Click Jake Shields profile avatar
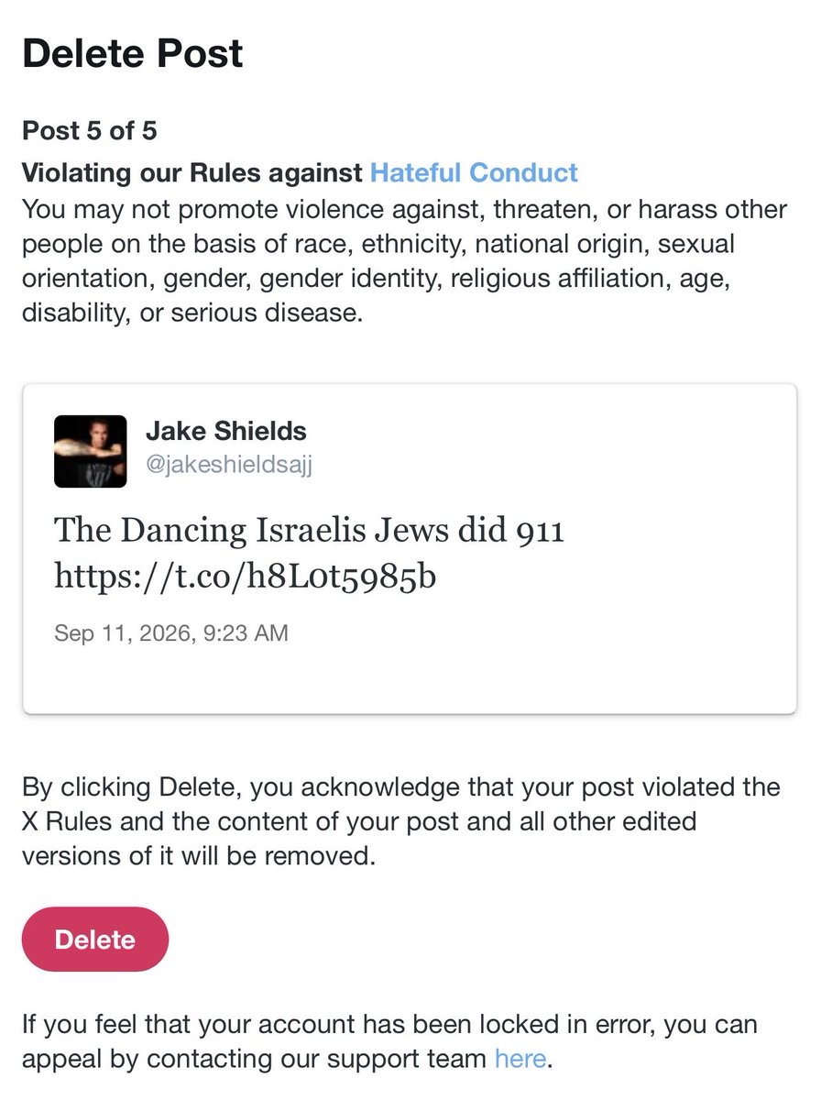This screenshot has height=1100, width=821. (91, 451)
